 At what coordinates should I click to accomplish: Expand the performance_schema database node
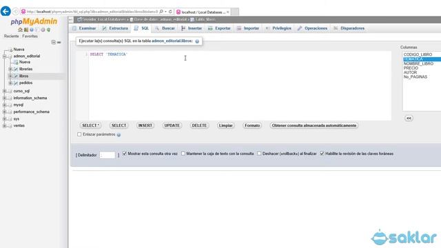pyautogui.click(x=5, y=112)
